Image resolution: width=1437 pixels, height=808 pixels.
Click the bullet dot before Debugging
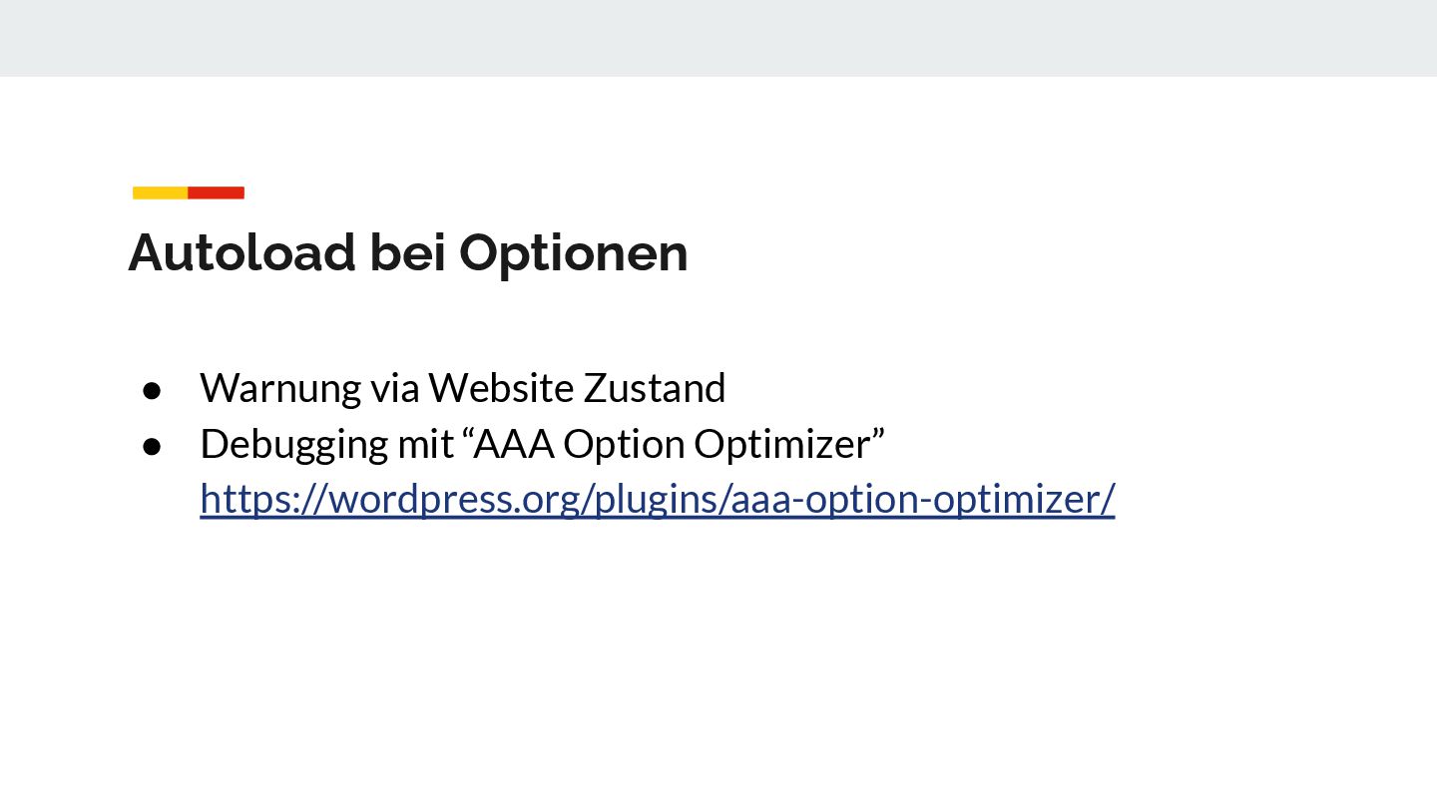(x=152, y=445)
